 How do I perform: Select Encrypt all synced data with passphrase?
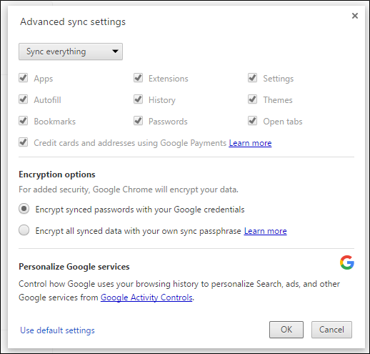tap(24, 230)
